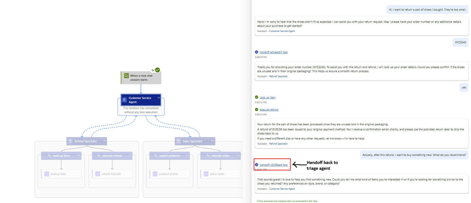Click the Sales Specialist agent icon
This screenshot has height=203, width=471.
pyautogui.click(x=179, y=141)
